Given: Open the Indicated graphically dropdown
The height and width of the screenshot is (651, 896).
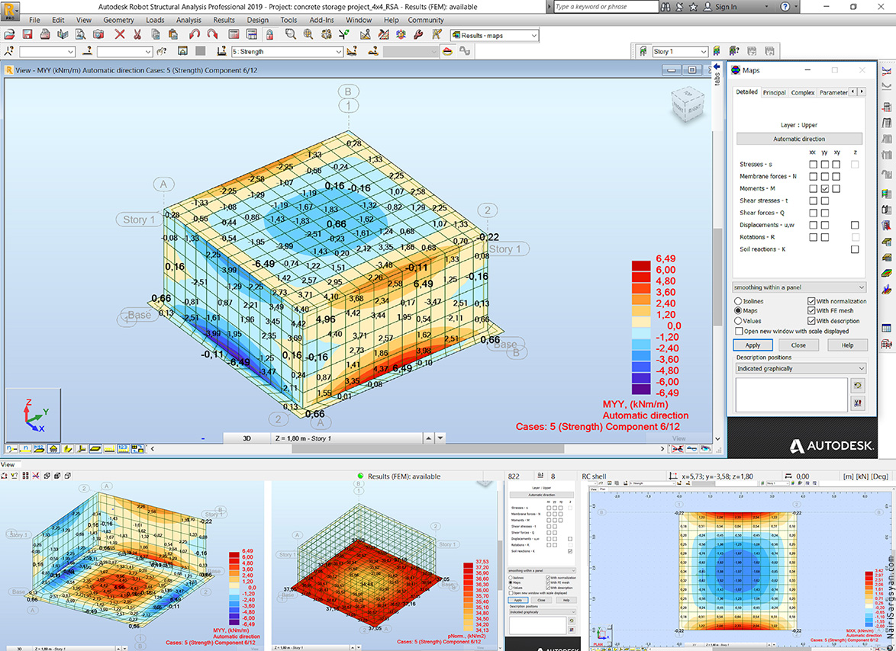Looking at the screenshot, I should coord(801,369).
